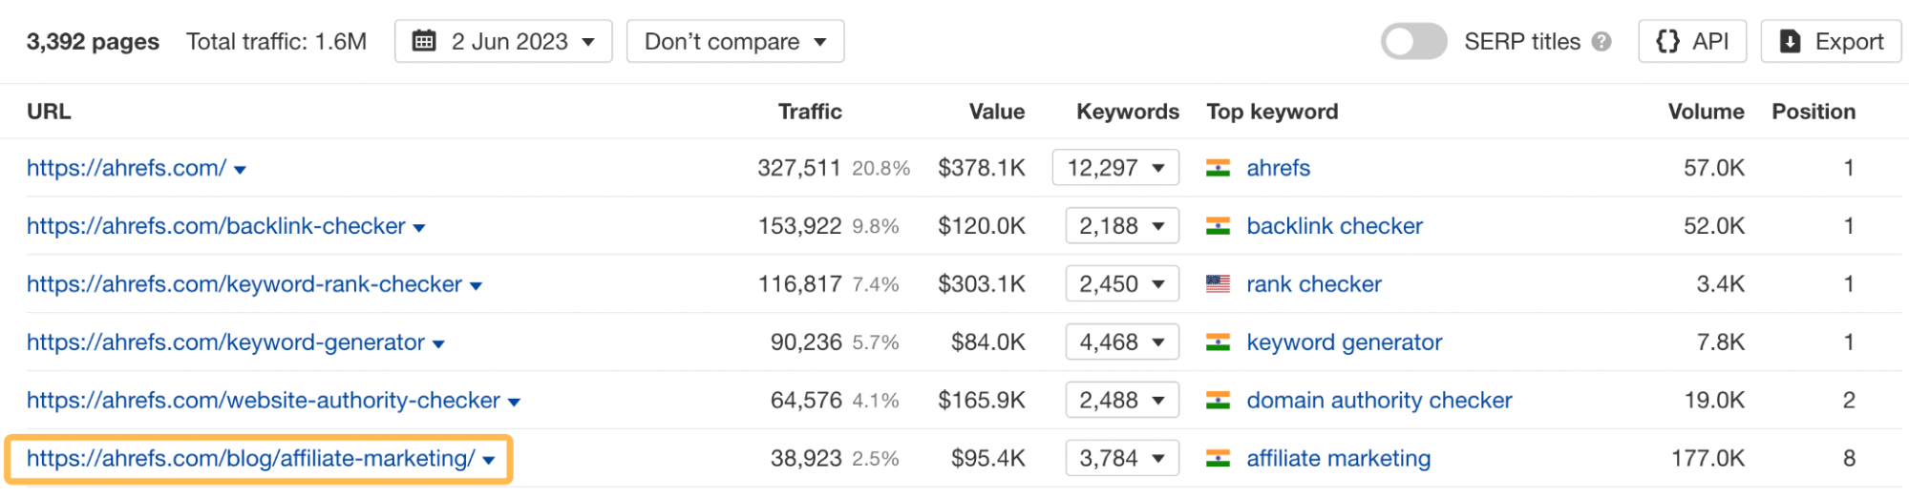Click the India flag beside keyword generator
Screen dimensions: 1909x498
pos(1218,342)
